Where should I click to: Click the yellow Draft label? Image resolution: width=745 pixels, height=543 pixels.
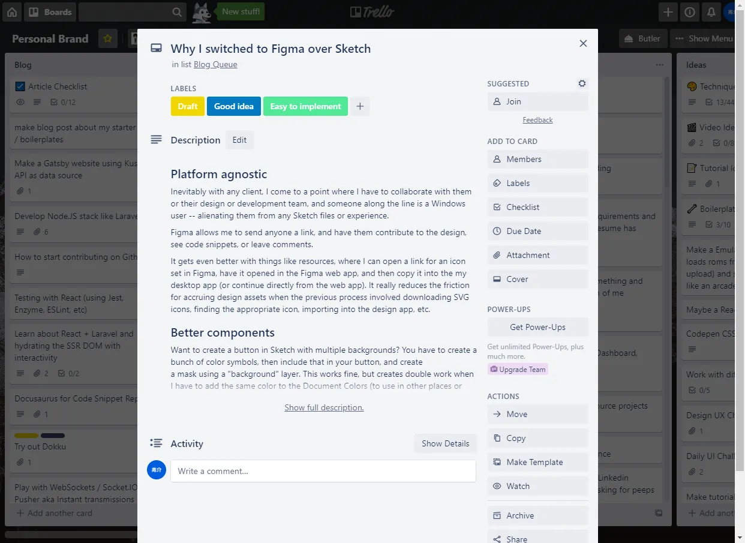click(x=188, y=106)
